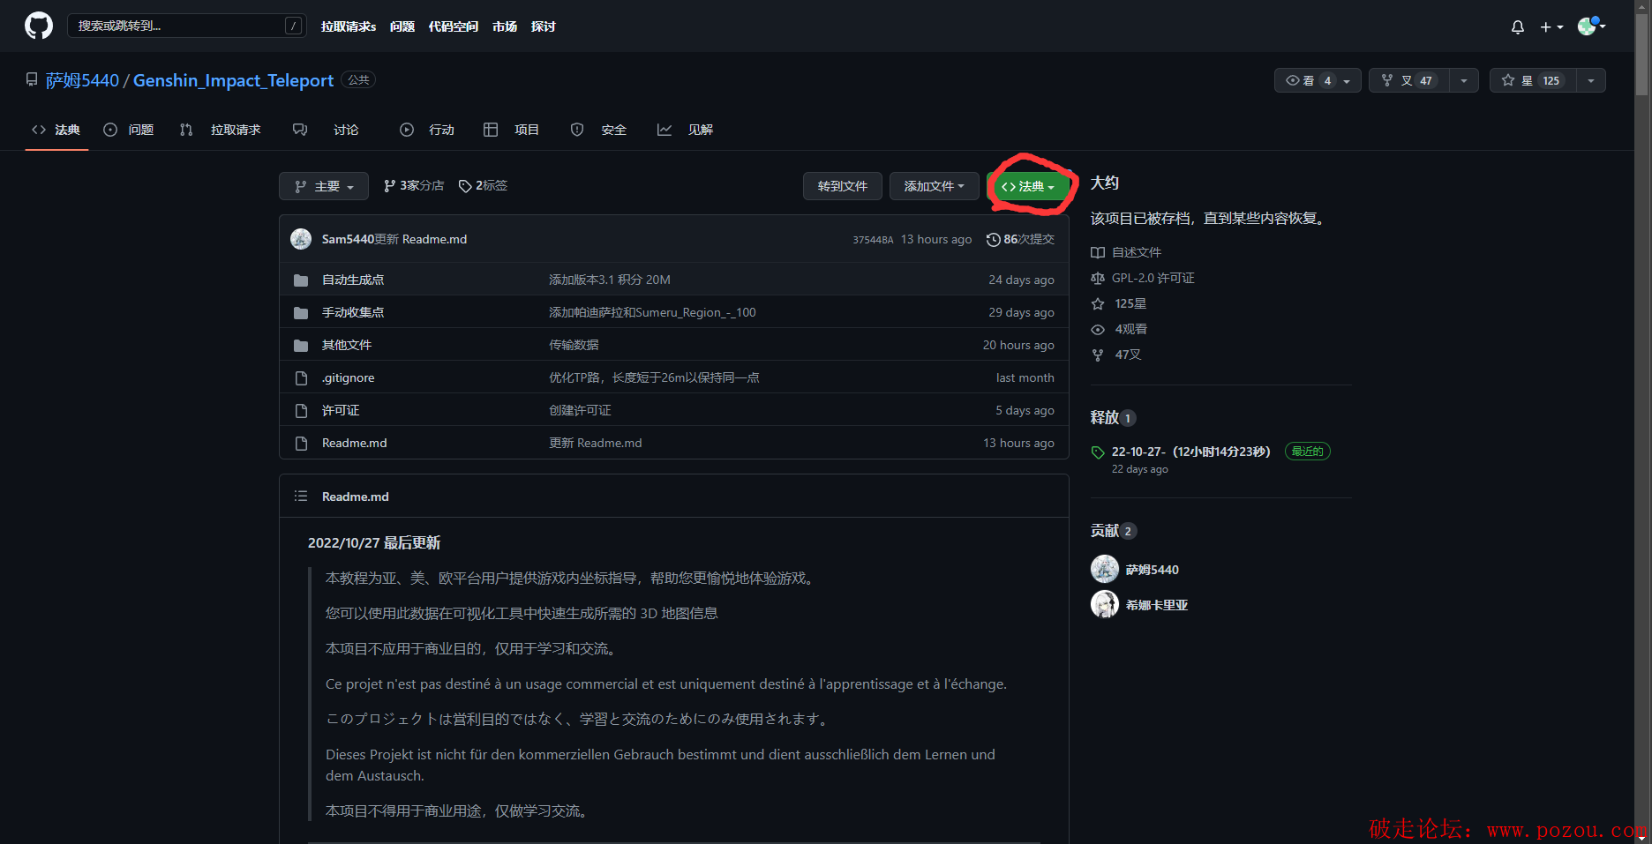Image resolution: width=1652 pixels, height=844 pixels.
Task: Open contributor 萨姆5440 profile
Action: tap(1153, 570)
